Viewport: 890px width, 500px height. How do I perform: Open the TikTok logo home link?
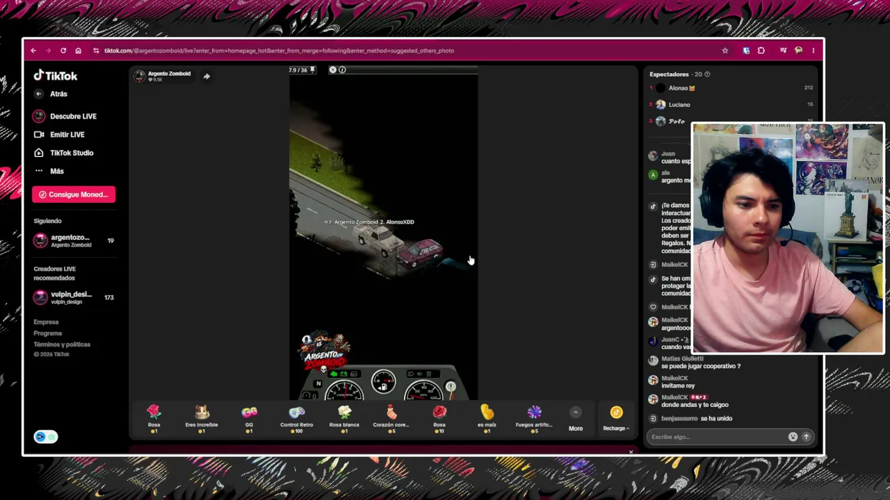click(56, 76)
